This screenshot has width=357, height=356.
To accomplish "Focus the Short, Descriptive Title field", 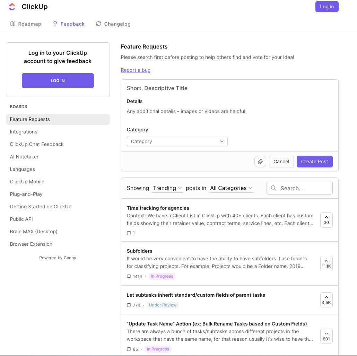I will pyautogui.click(x=229, y=88).
